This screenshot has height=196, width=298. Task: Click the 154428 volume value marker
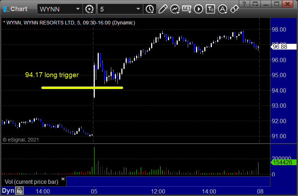[x=283, y=162]
